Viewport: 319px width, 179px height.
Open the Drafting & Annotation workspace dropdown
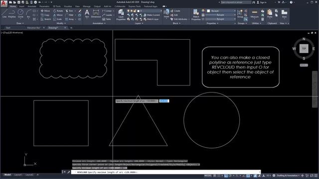pos(288,176)
